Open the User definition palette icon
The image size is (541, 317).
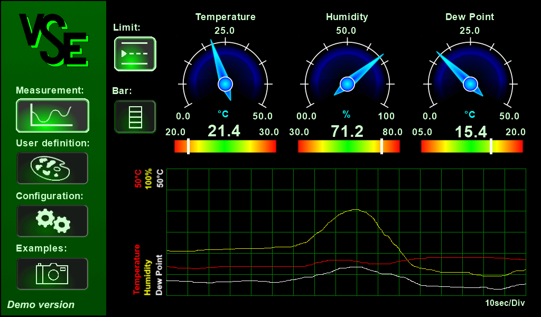[52, 168]
